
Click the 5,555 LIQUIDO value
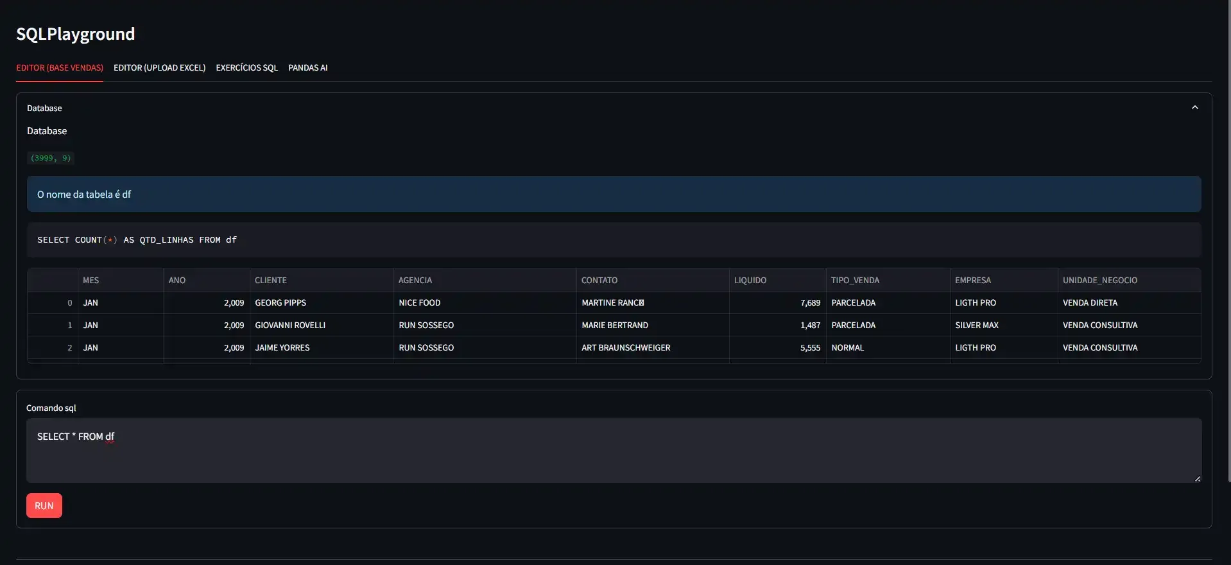point(777,347)
